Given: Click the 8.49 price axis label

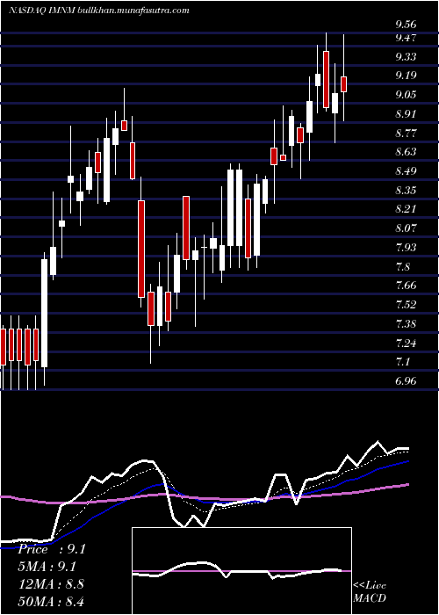Looking at the screenshot, I should coord(406,171).
